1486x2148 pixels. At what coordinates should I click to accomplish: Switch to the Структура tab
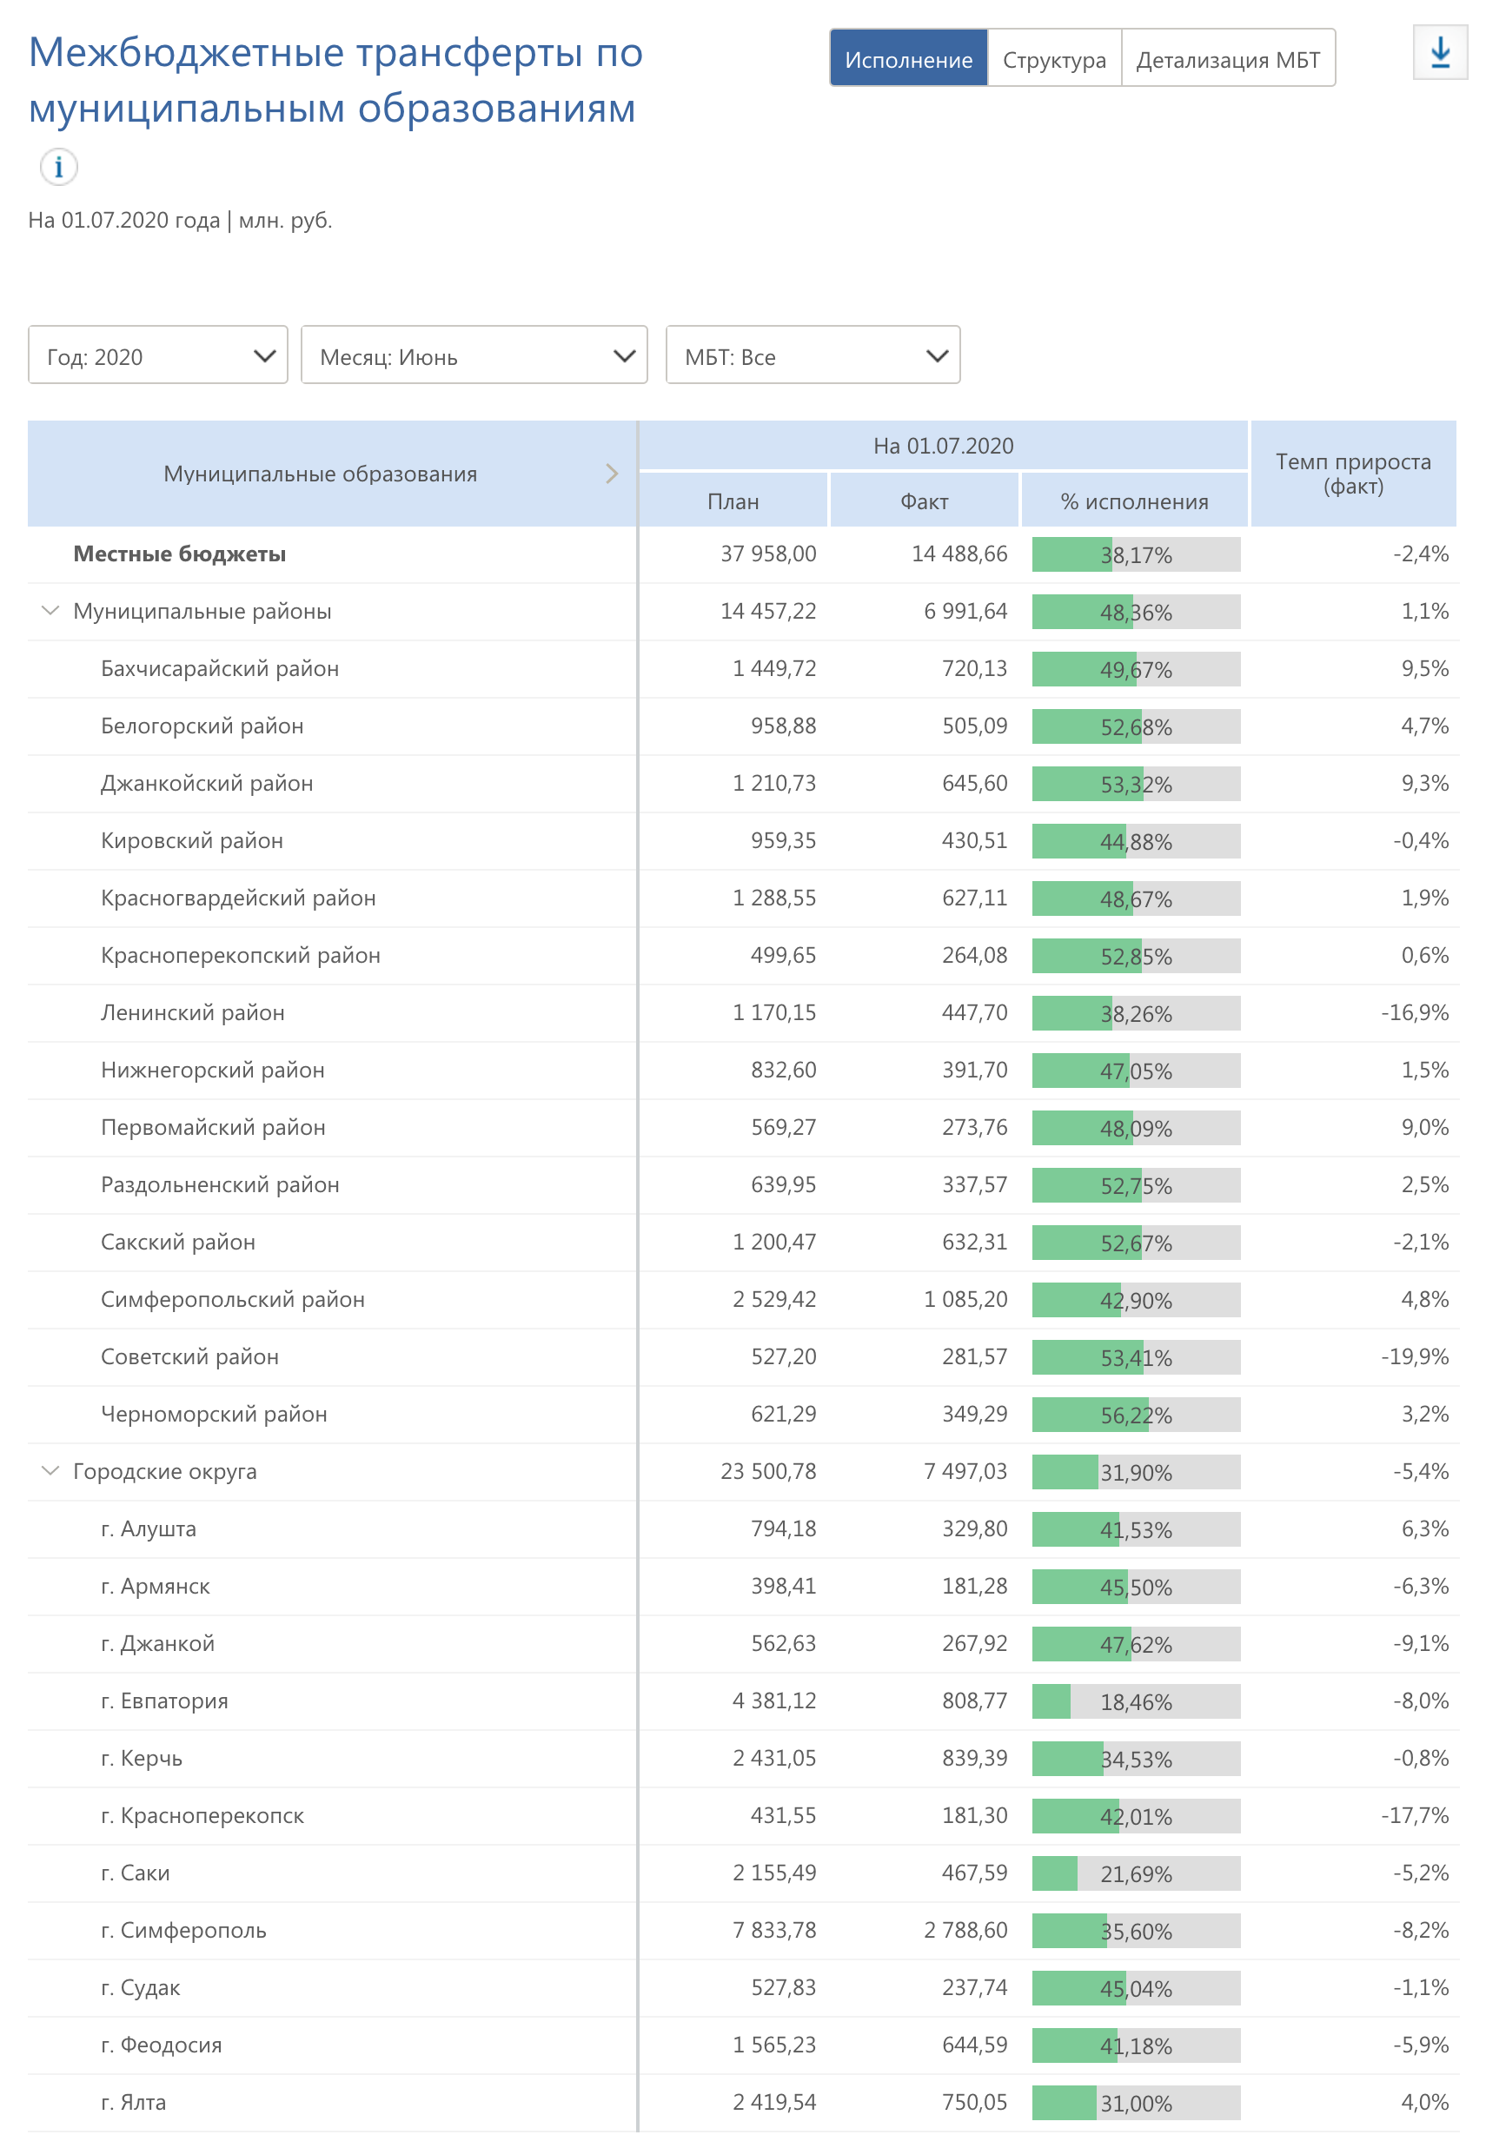point(1054,59)
